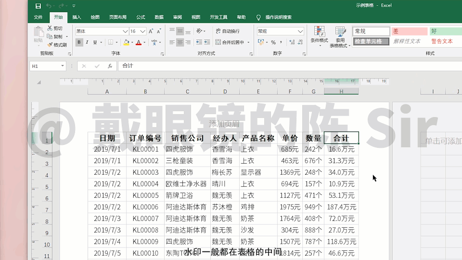This screenshot has width=462, height=260.
Task: Switch to the 视图 tab
Action: click(196, 17)
